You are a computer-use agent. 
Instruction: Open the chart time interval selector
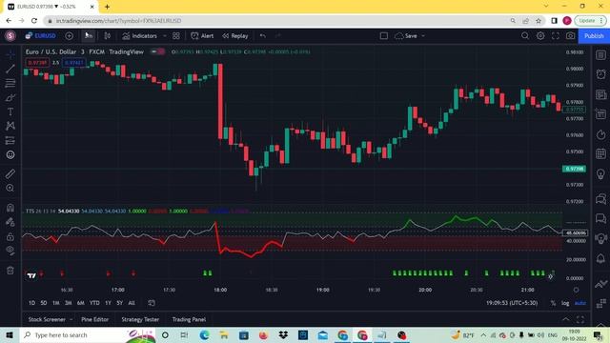(89, 36)
